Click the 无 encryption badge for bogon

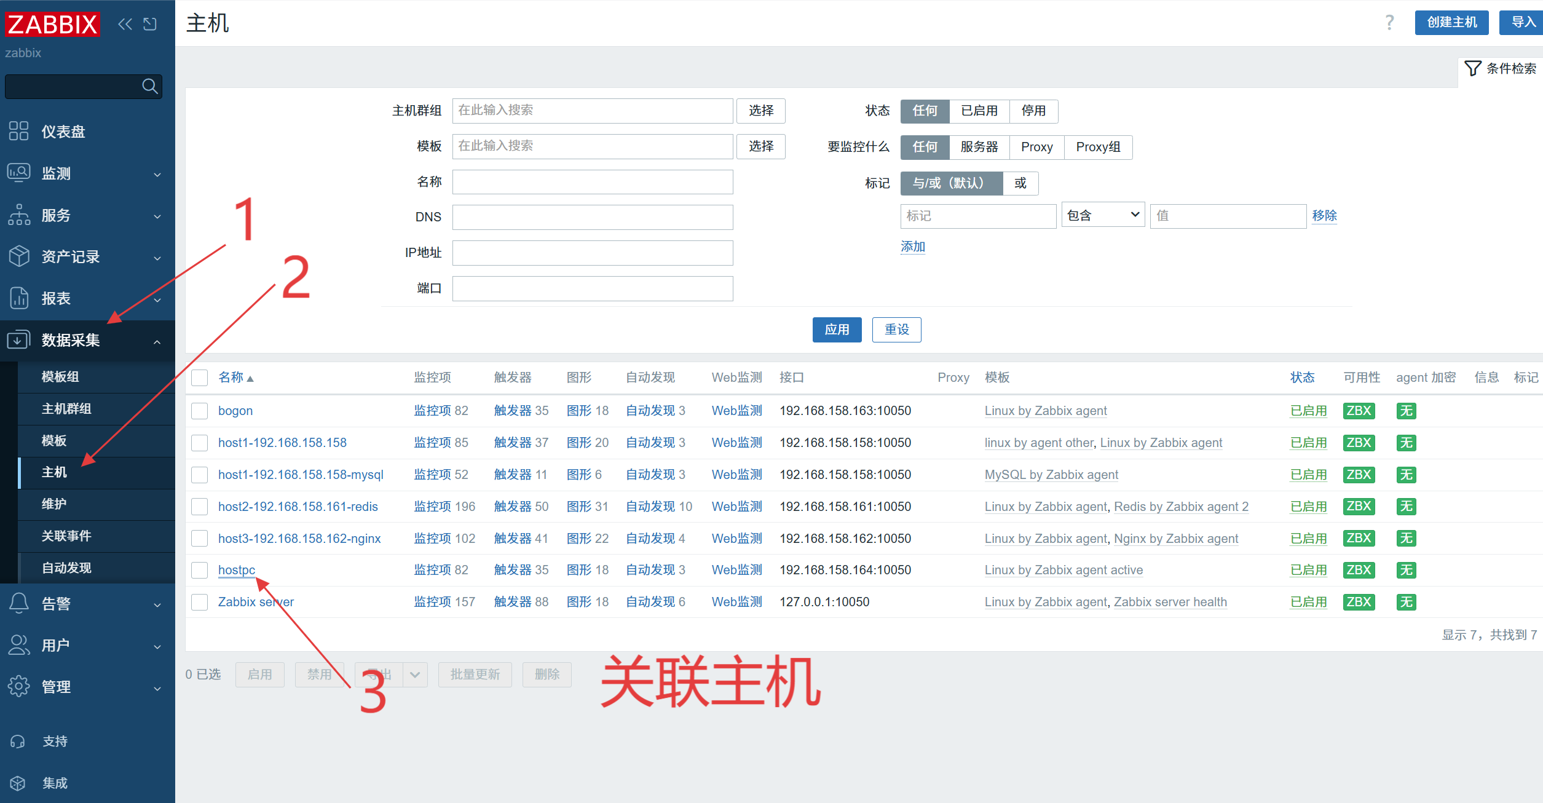tap(1407, 411)
